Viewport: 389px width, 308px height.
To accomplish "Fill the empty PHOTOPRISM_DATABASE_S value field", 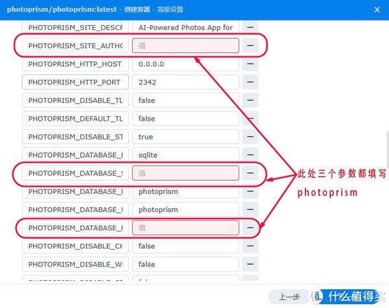I will (x=185, y=173).
